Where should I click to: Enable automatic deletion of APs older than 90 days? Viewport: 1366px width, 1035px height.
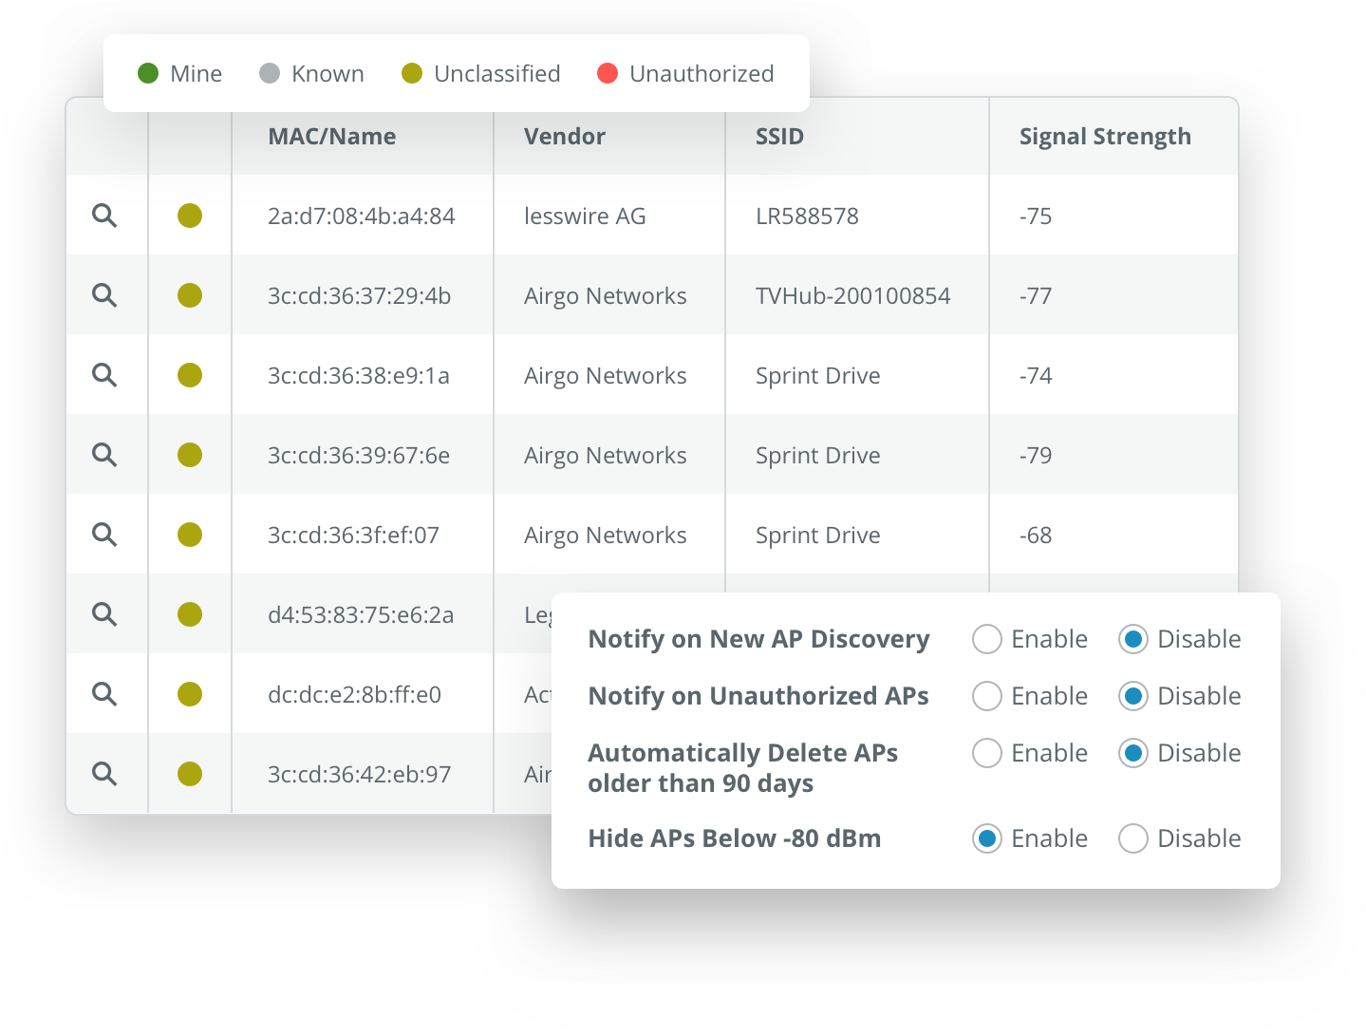tap(987, 753)
